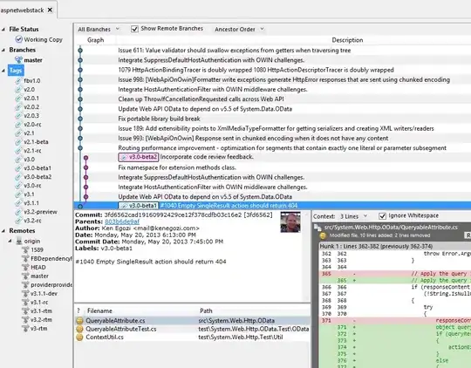Select the v3.0-beta2 tag in sidebar

(38, 177)
